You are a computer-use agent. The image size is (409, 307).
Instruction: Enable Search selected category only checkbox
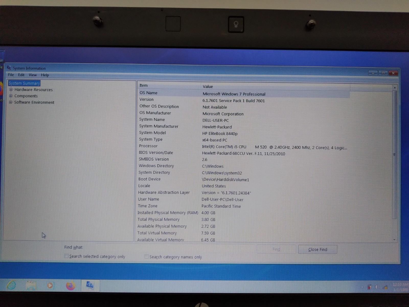coord(66,256)
